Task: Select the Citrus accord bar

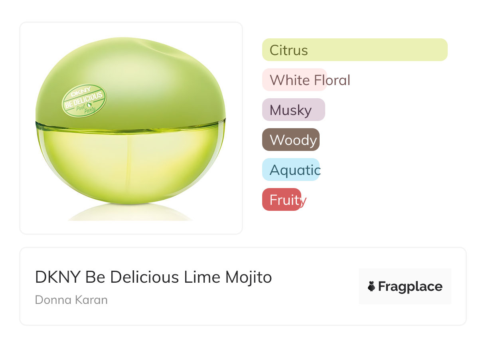Action: coord(354,50)
